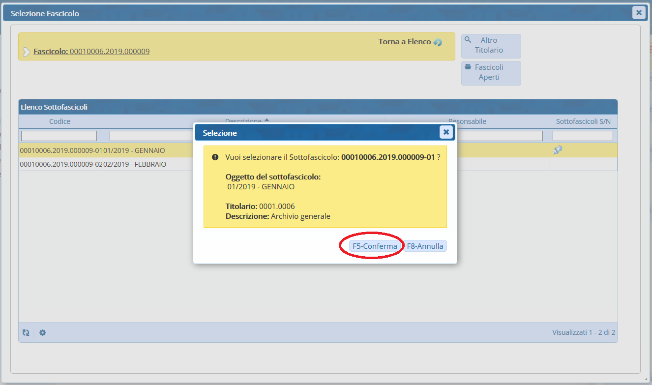Focus the Codice filter field
Image resolution: width=652 pixels, height=385 pixels.
coord(59,136)
